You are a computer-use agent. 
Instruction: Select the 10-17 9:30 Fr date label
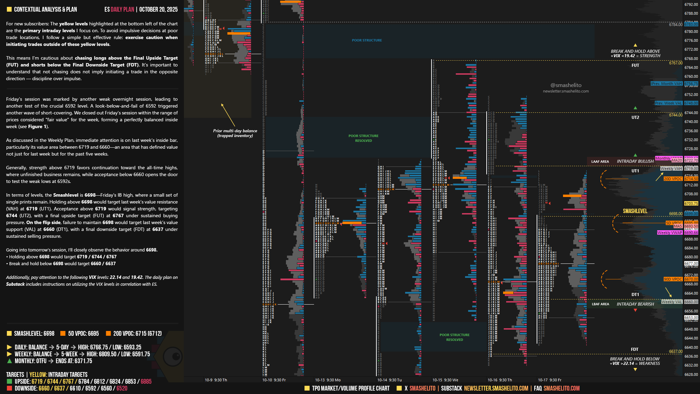pyautogui.click(x=549, y=380)
